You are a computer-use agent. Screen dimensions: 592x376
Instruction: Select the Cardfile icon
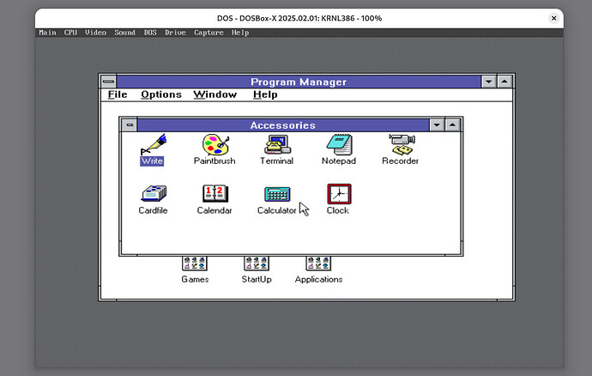coord(154,193)
